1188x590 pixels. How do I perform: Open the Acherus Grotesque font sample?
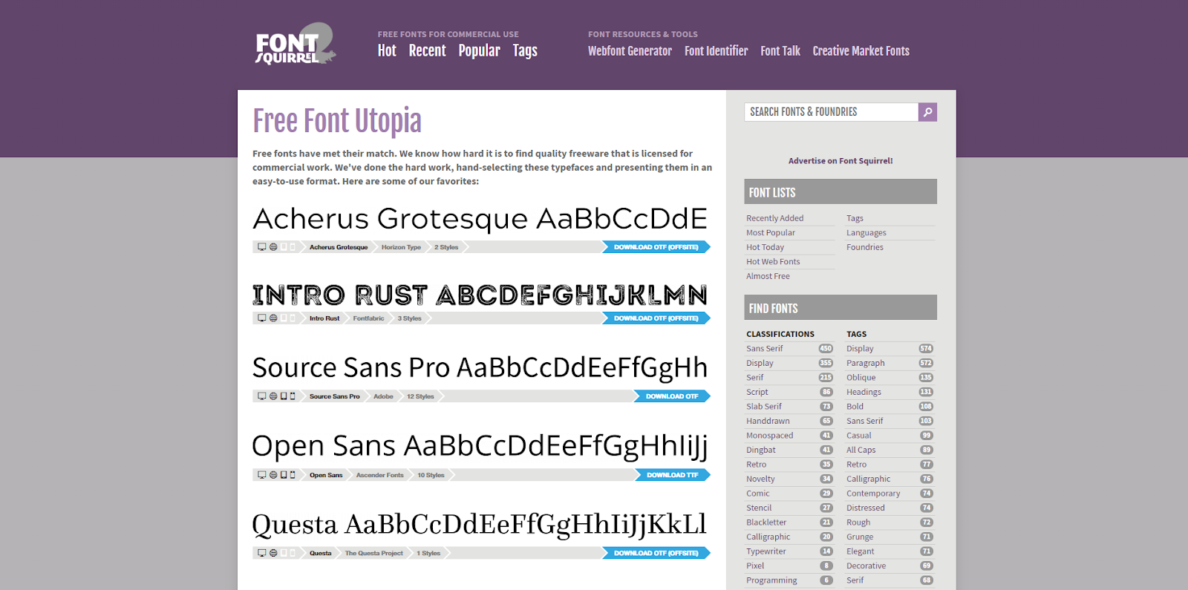point(480,219)
